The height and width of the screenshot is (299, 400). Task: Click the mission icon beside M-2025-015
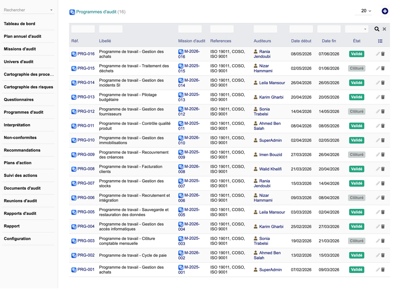(181, 66)
